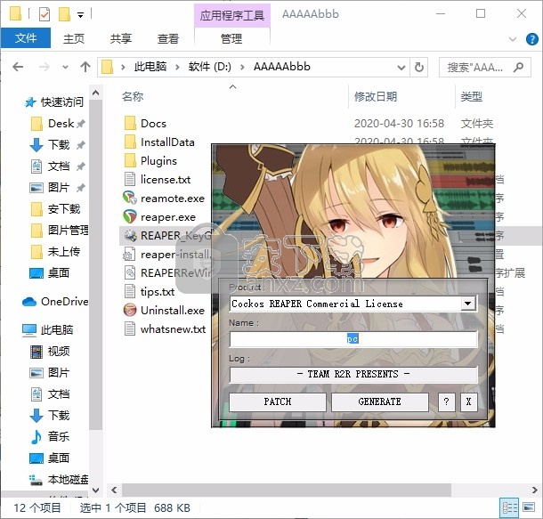Image resolution: width=543 pixels, height=519 pixels.
Task: Open 音乐 music folder in sidebar
Action: tap(50, 436)
